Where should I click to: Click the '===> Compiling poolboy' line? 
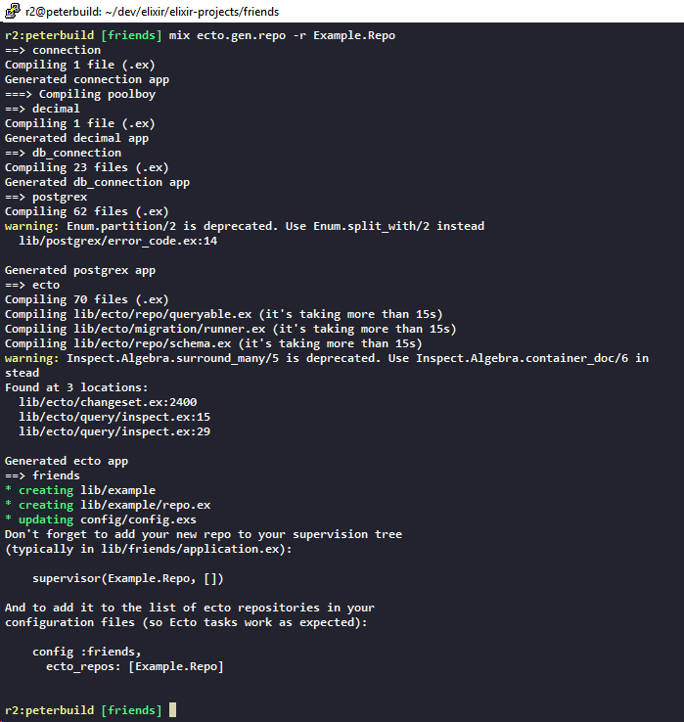(x=80, y=94)
